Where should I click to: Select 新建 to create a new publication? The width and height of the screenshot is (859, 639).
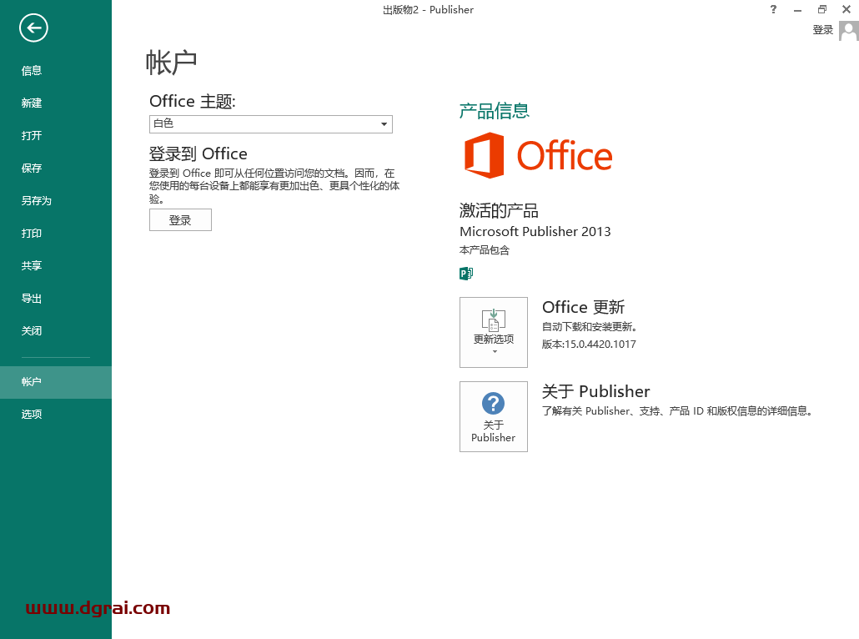31,103
